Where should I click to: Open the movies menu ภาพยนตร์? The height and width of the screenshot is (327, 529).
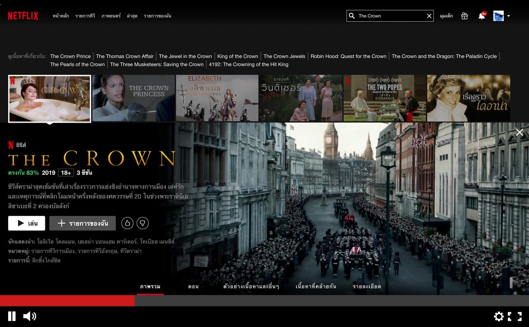coord(111,16)
